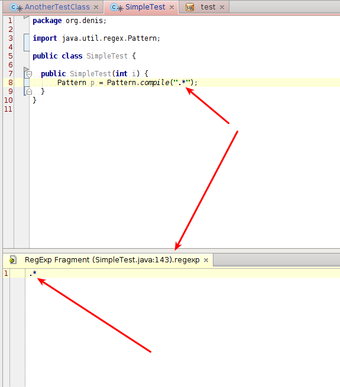Click the ".*" string literal in the code

pos(182,82)
